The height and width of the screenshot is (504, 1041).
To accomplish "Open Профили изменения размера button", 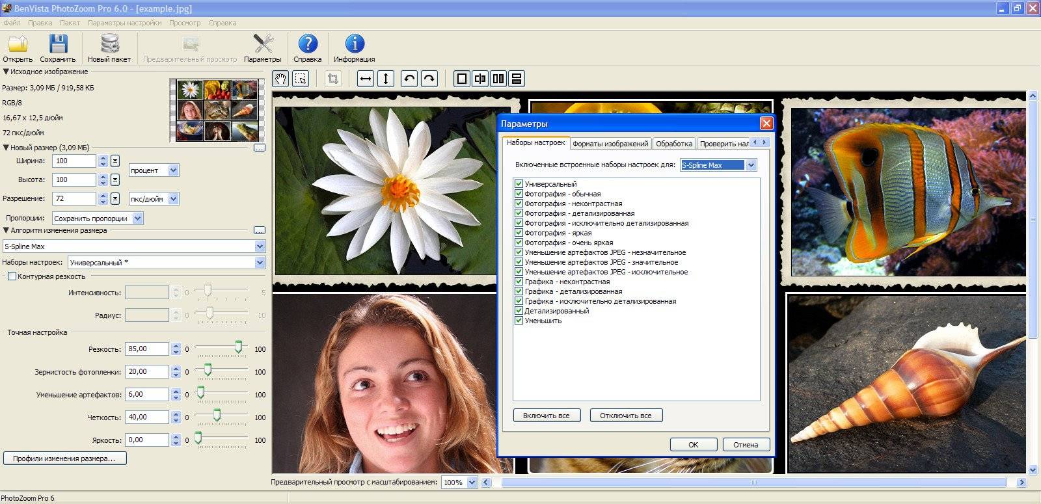I will 64,458.
